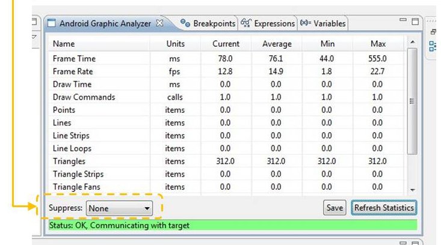Click the Min column header
Screen dimensions: 441x245
[x=327, y=44]
